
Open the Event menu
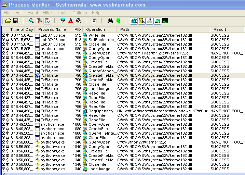(32, 13)
